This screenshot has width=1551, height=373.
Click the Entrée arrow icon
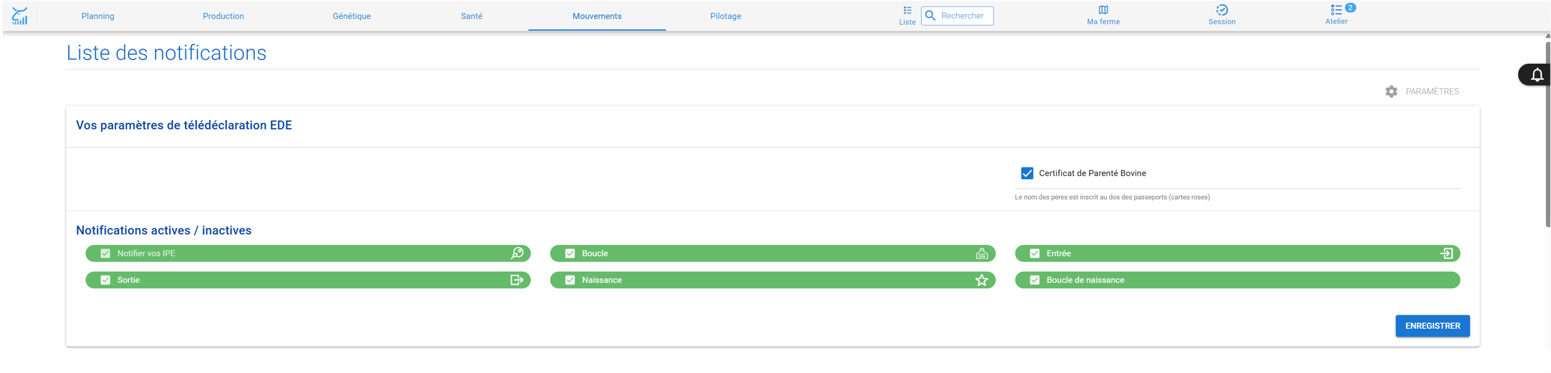[x=1446, y=253]
